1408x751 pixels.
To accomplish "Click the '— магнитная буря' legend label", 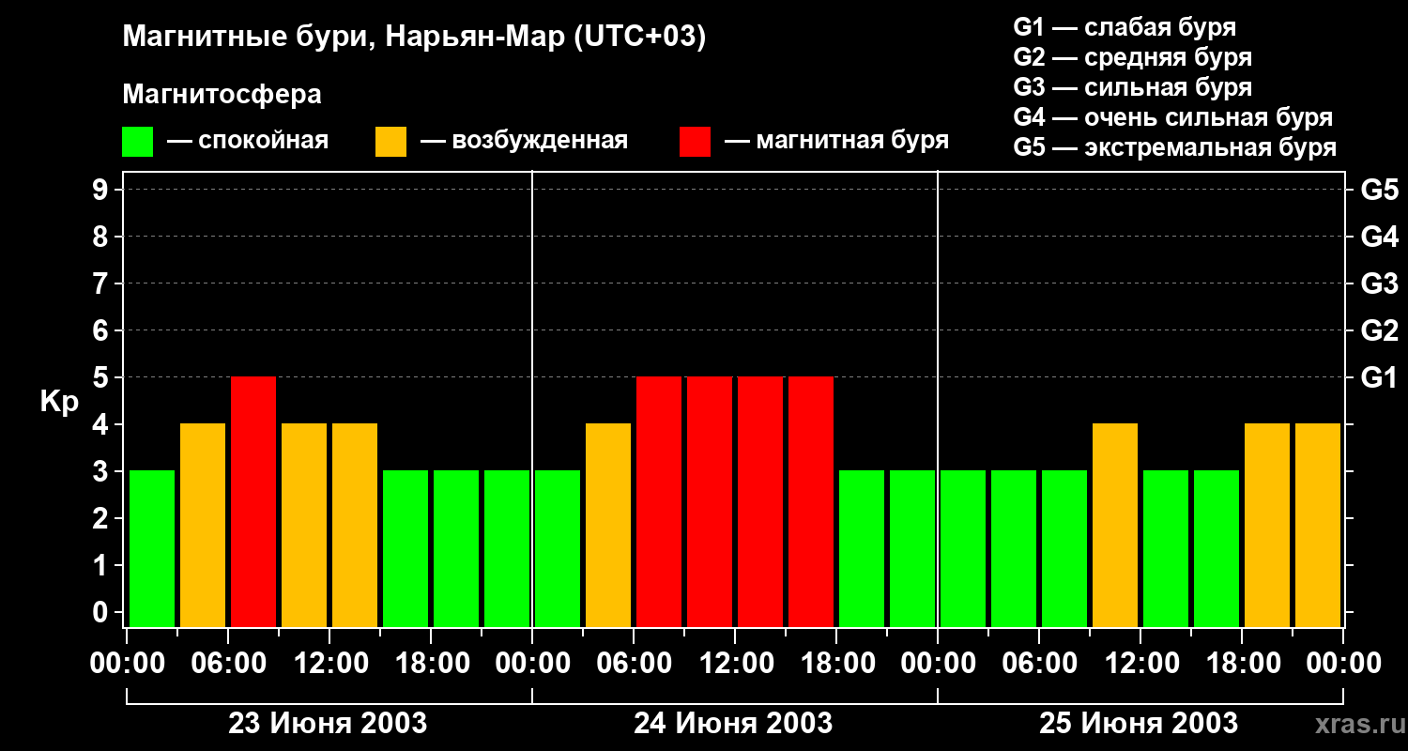I will pos(836,141).
